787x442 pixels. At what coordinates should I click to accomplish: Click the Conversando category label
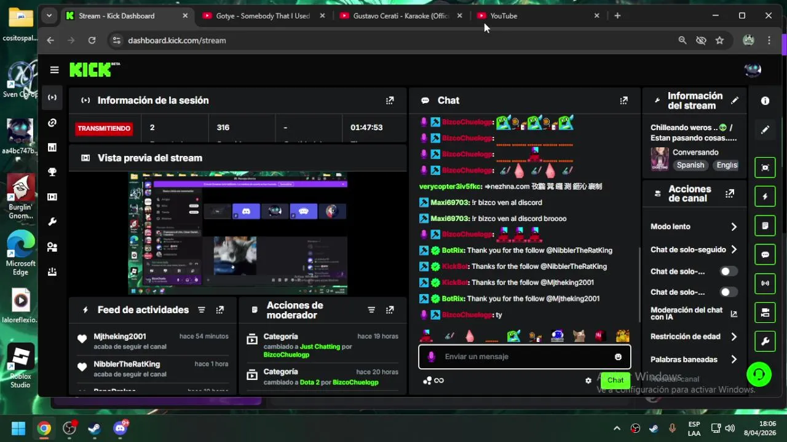[x=695, y=152]
